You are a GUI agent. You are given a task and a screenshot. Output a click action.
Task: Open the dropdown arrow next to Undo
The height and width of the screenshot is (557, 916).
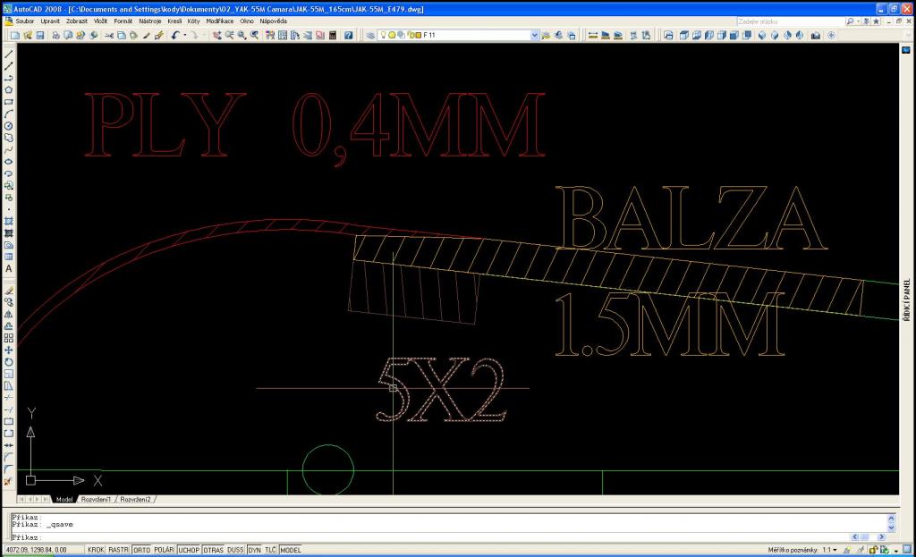coord(184,36)
